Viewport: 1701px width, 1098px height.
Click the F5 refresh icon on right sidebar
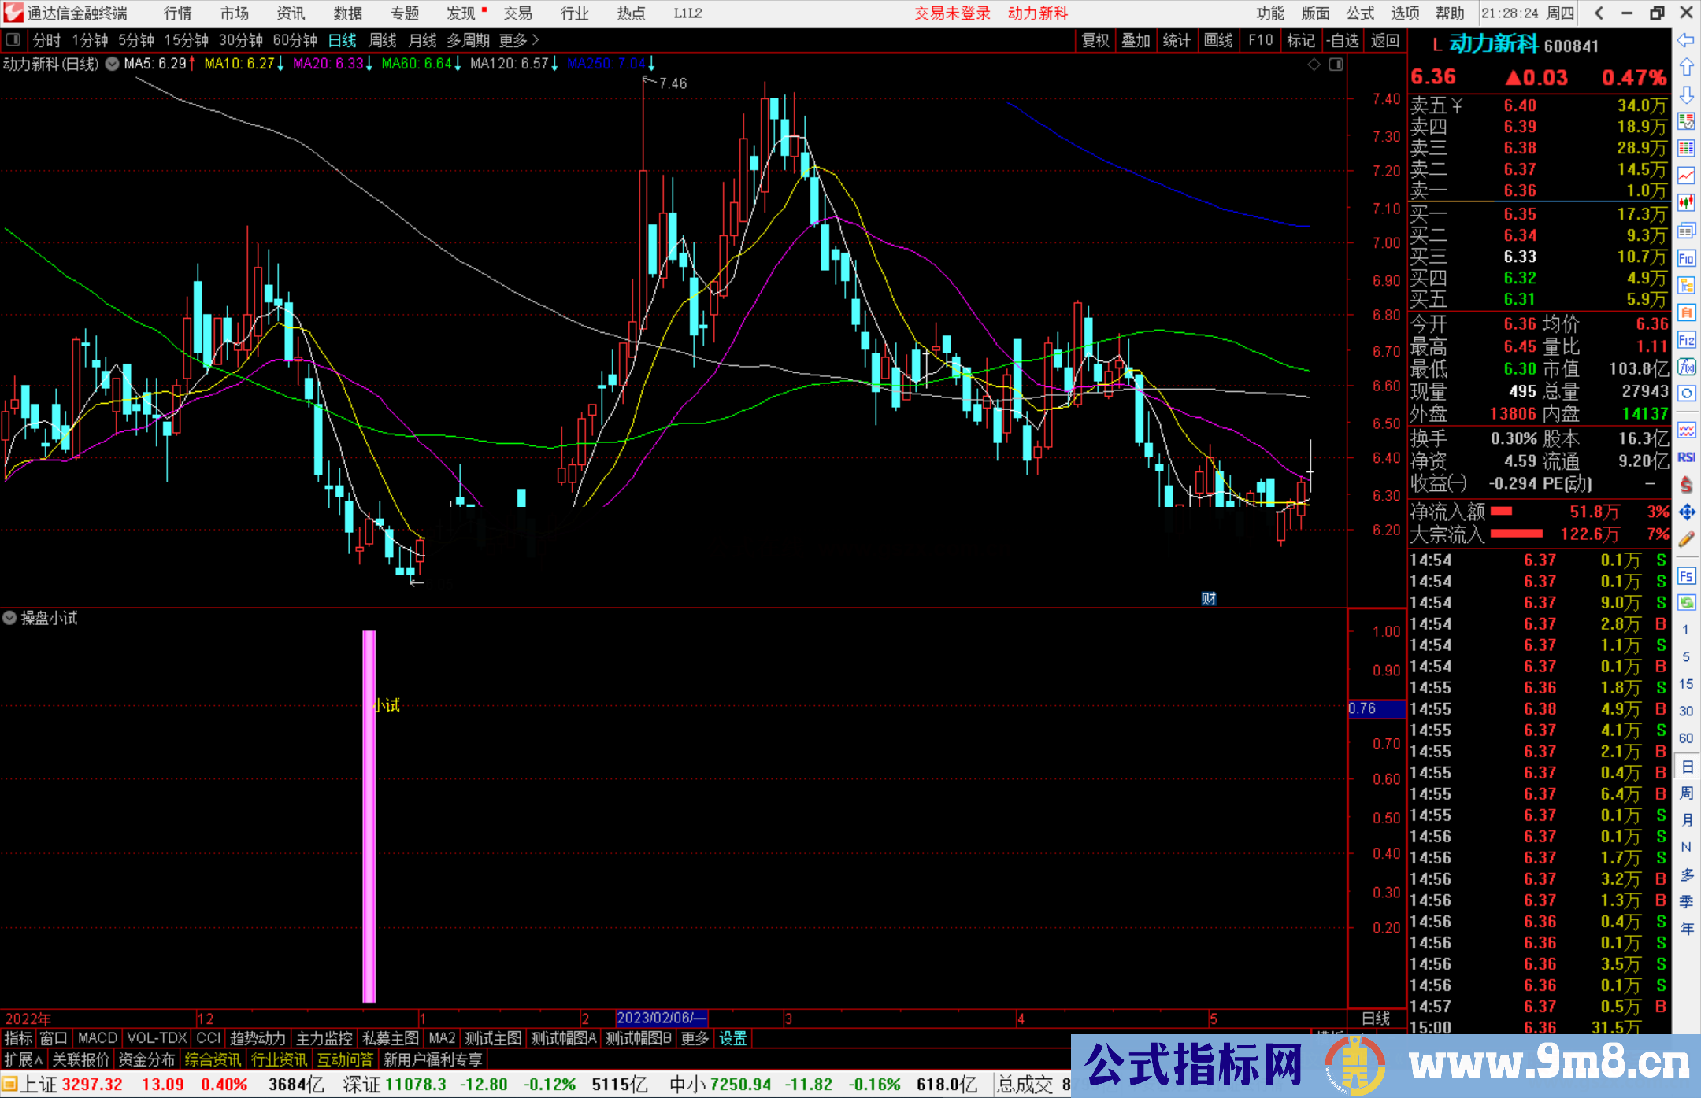click(1686, 576)
